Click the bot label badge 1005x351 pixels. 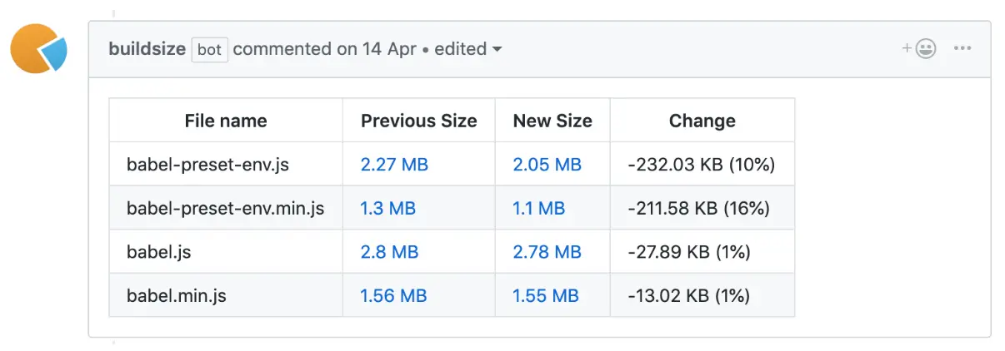click(x=209, y=49)
